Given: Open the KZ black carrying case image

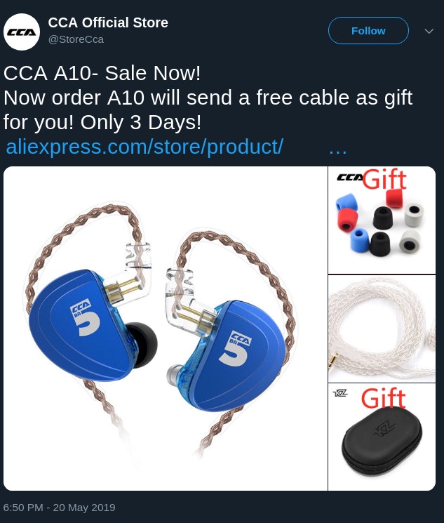Looking at the screenshot, I should 382,437.
